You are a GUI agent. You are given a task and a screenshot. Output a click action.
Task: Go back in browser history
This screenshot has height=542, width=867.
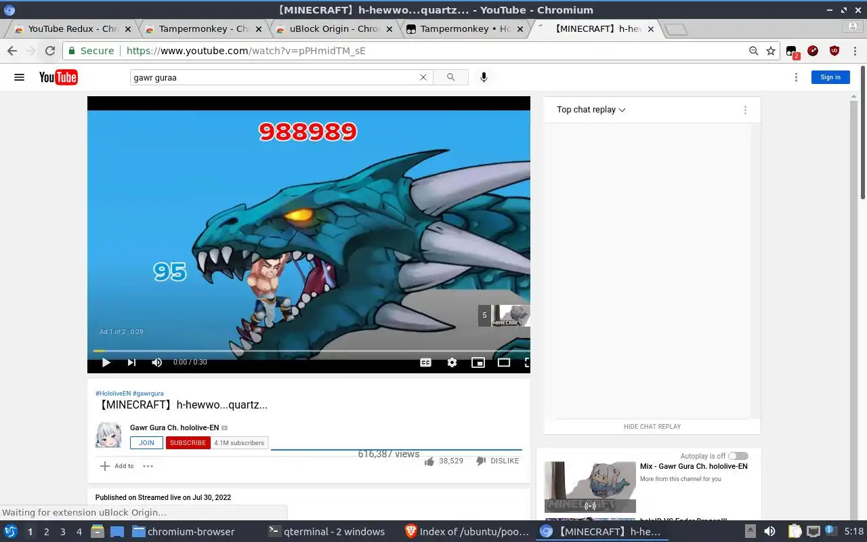(x=12, y=51)
